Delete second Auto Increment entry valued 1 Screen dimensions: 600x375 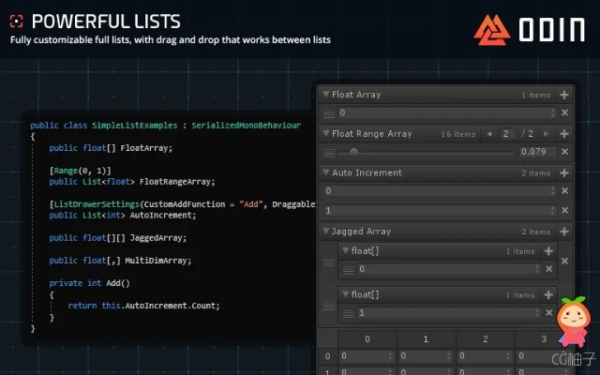coord(563,210)
